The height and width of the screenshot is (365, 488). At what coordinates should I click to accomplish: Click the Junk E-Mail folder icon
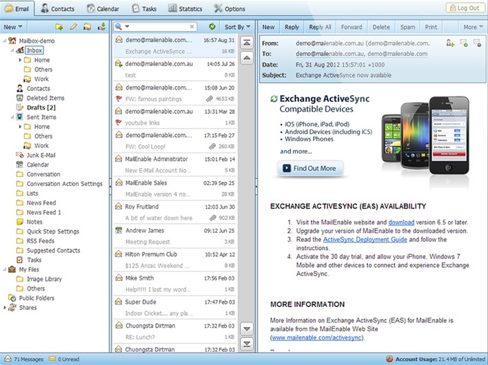click(19, 155)
